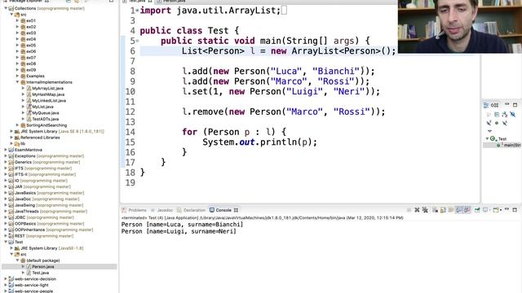Expand the ex05 package

coord(18,46)
